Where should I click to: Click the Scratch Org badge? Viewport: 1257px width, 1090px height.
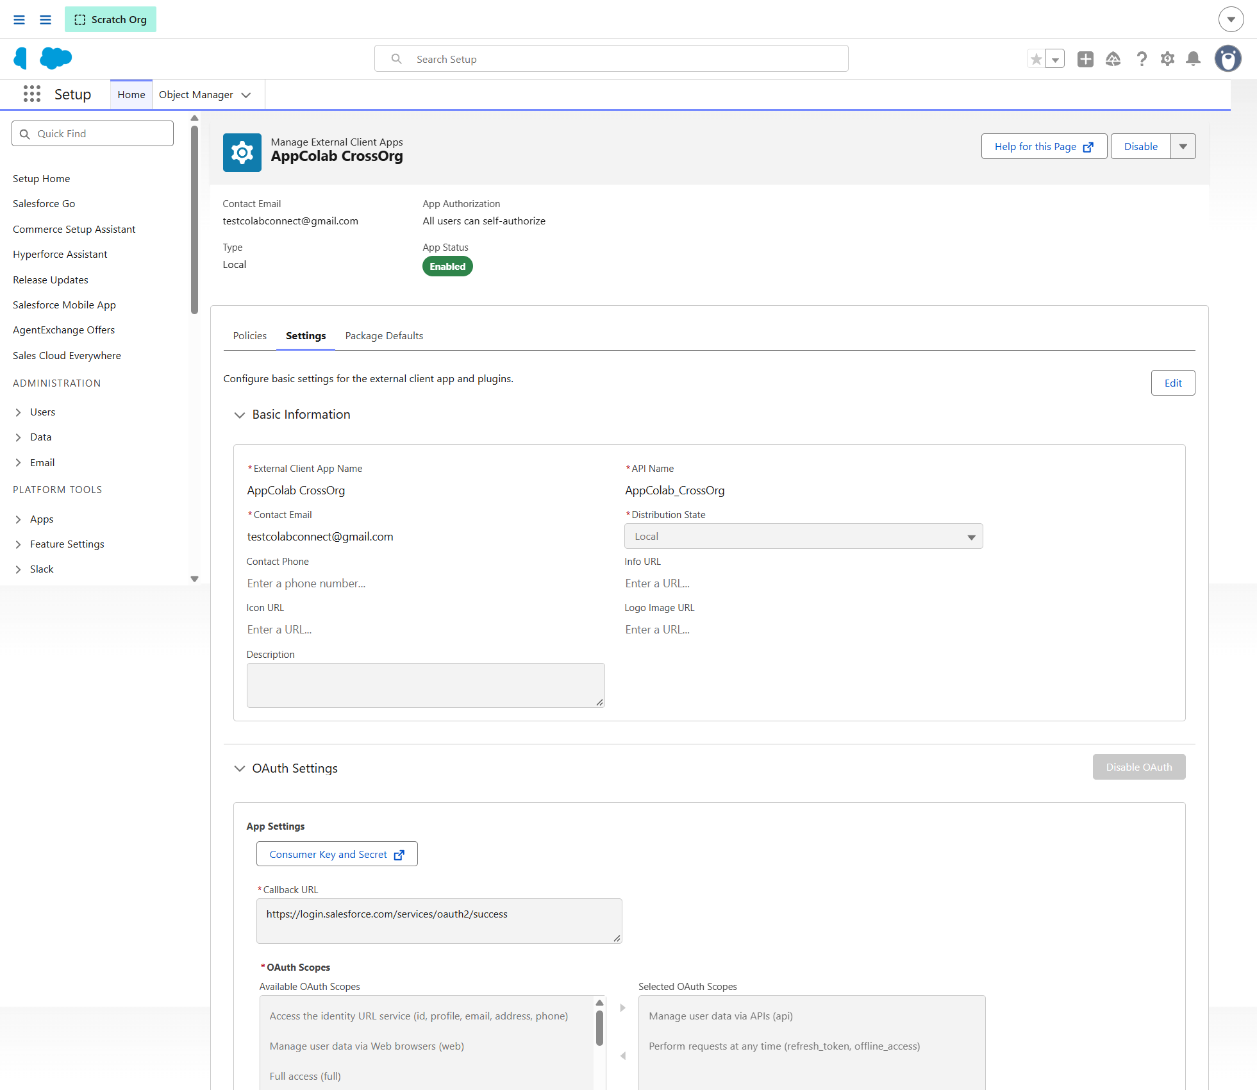click(x=110, y=19)
